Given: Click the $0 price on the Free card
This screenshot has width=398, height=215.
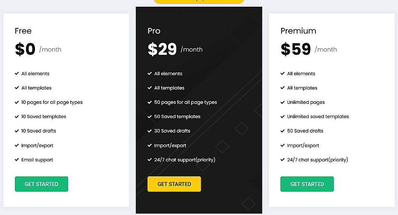Looking at the screenshot, I should pos(25,49).
